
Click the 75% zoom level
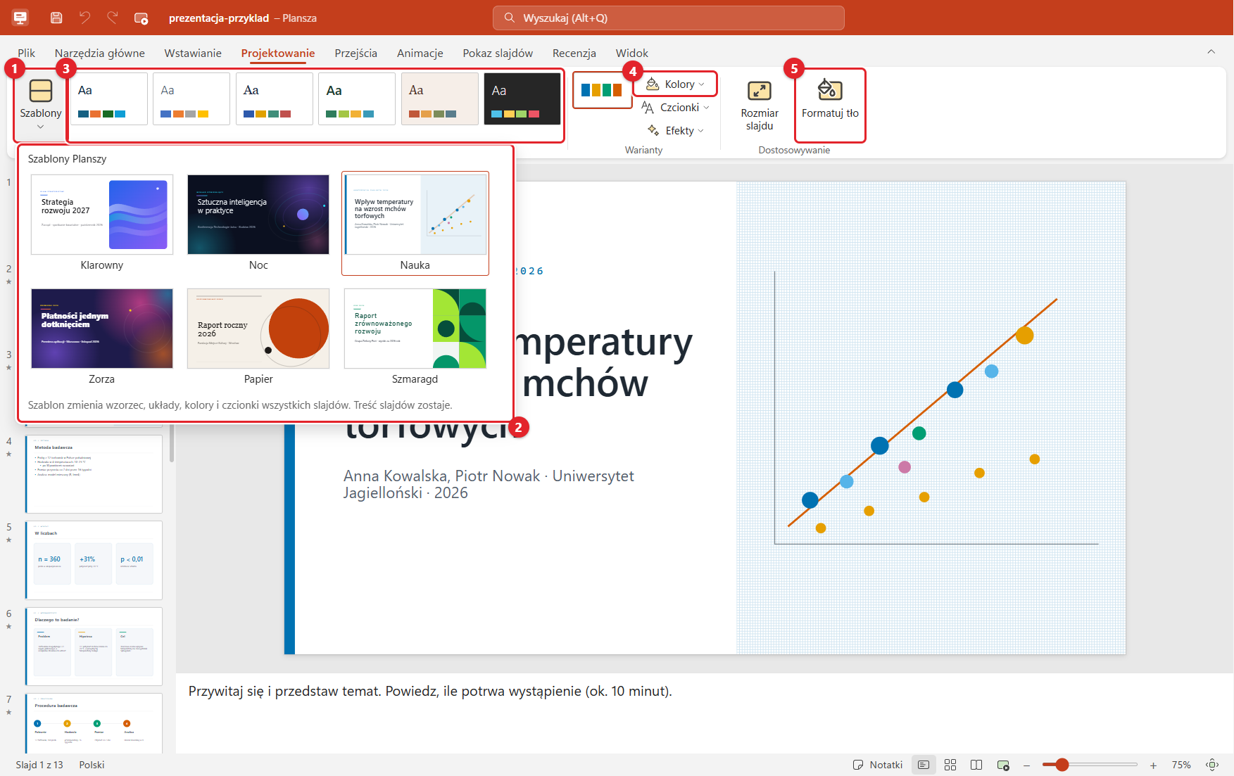pos(1181,765)
